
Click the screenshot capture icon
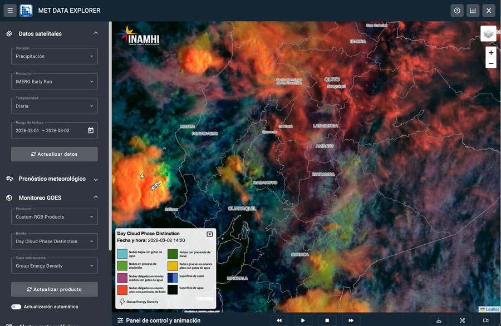[462, 320]
